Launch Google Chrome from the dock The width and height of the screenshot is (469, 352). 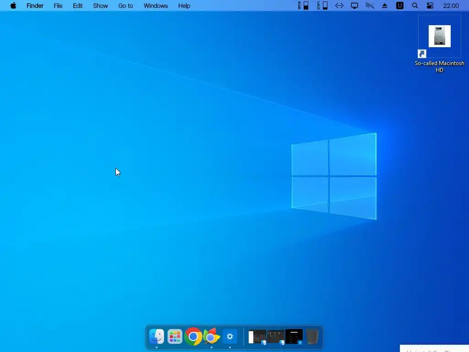click(x=193, y=336)
